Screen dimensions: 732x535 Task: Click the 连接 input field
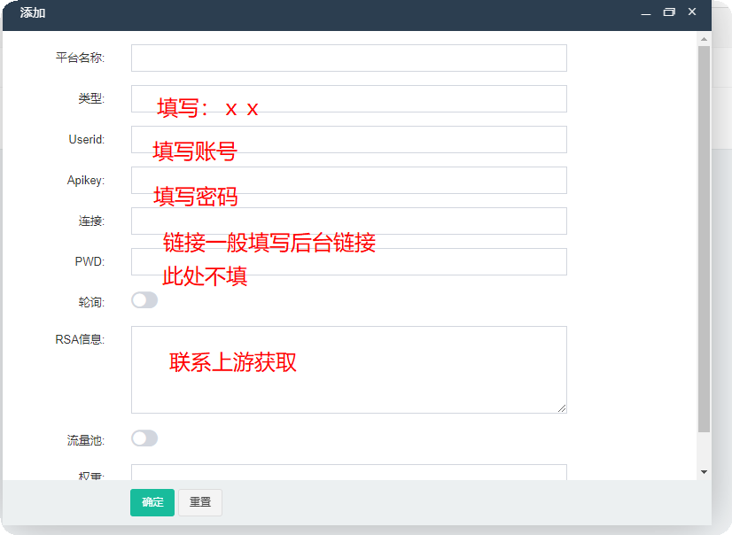(349, 221)
